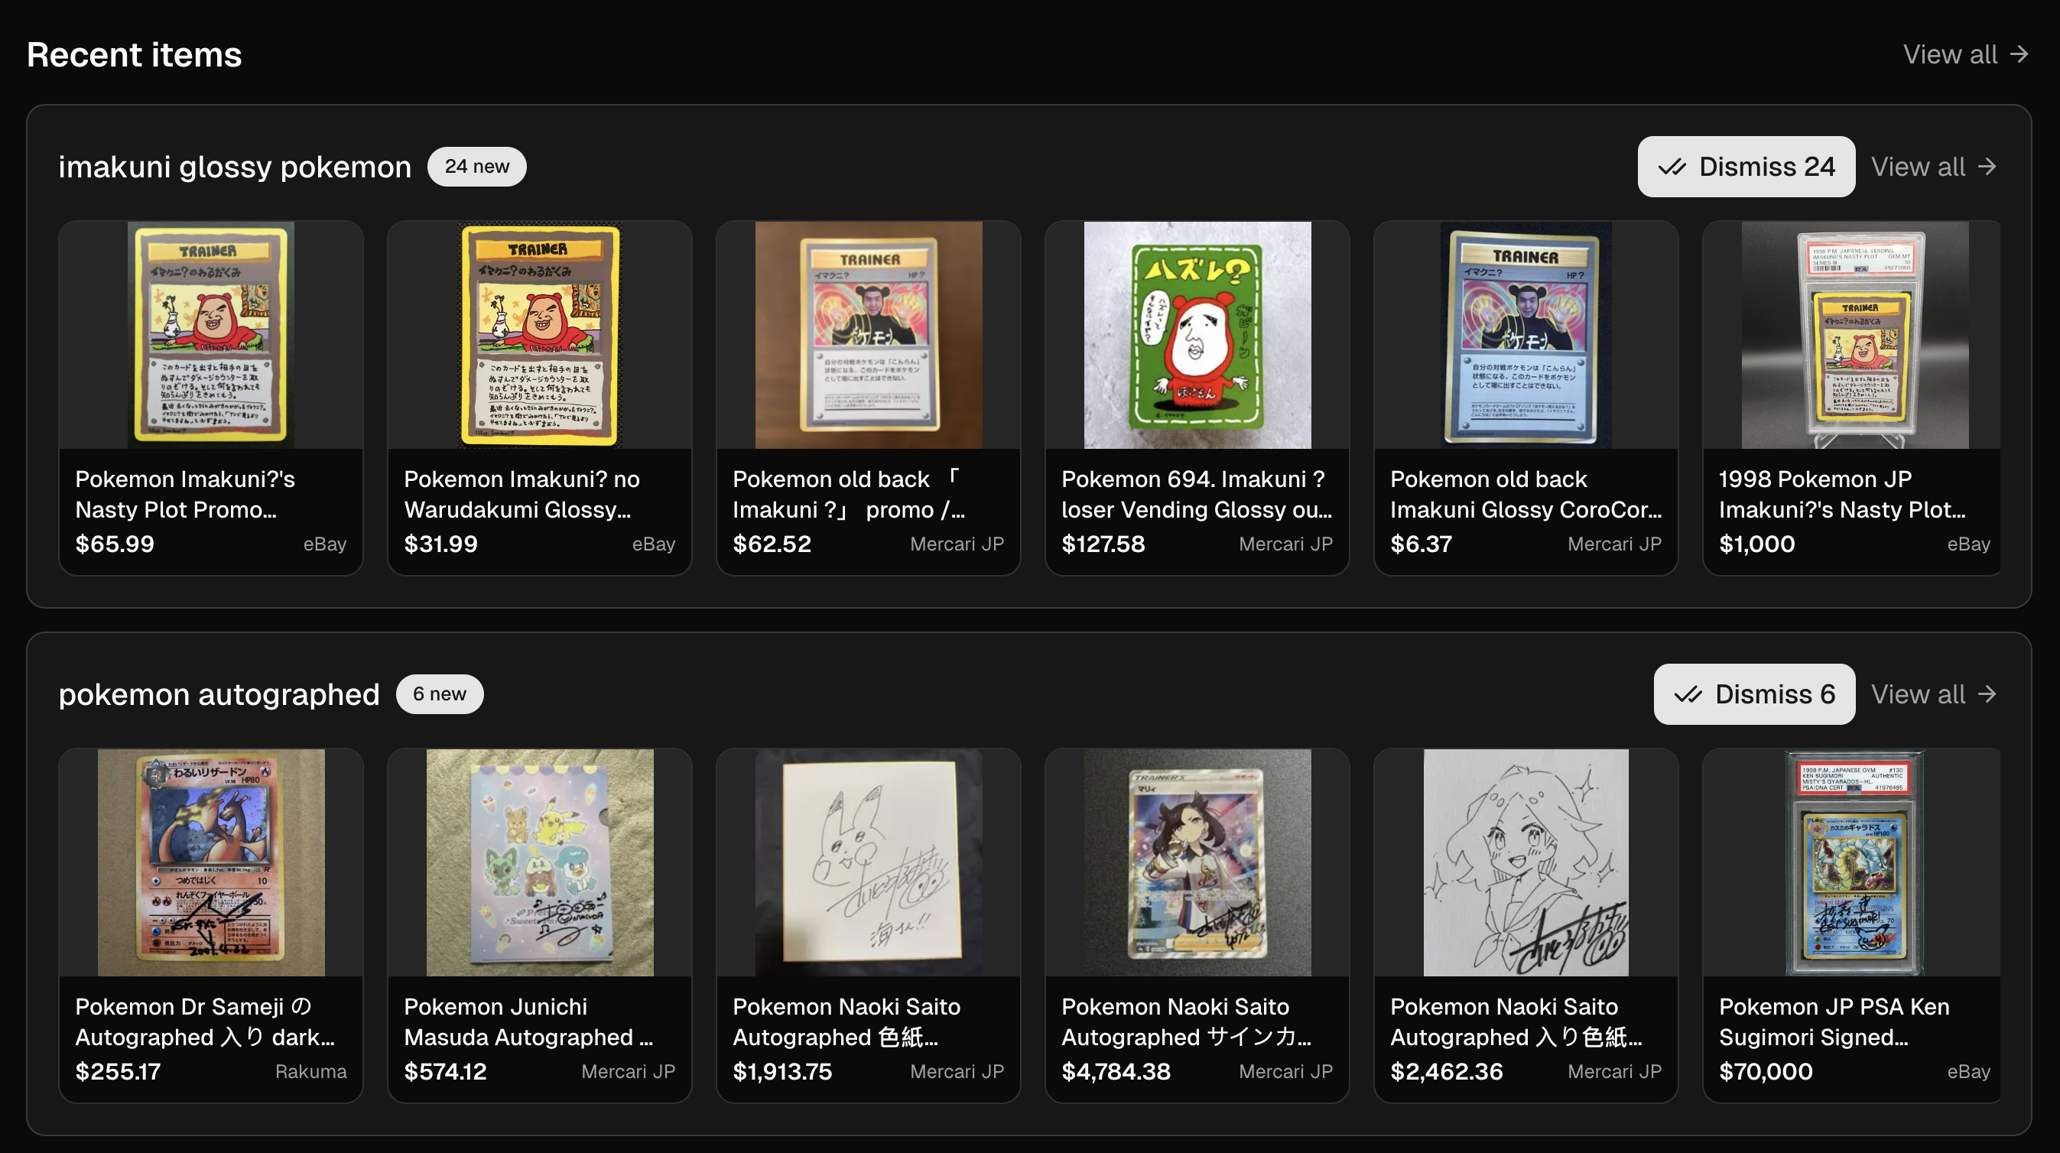Image resolution: width=2060 pixels, height=1153 pixels.
Task: Click the $31.99 price
Action: [x=440, y=544]
